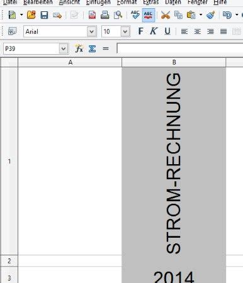Print the document using the printer icon
This screenshot has width=243, height=283.
coord(105,15)
